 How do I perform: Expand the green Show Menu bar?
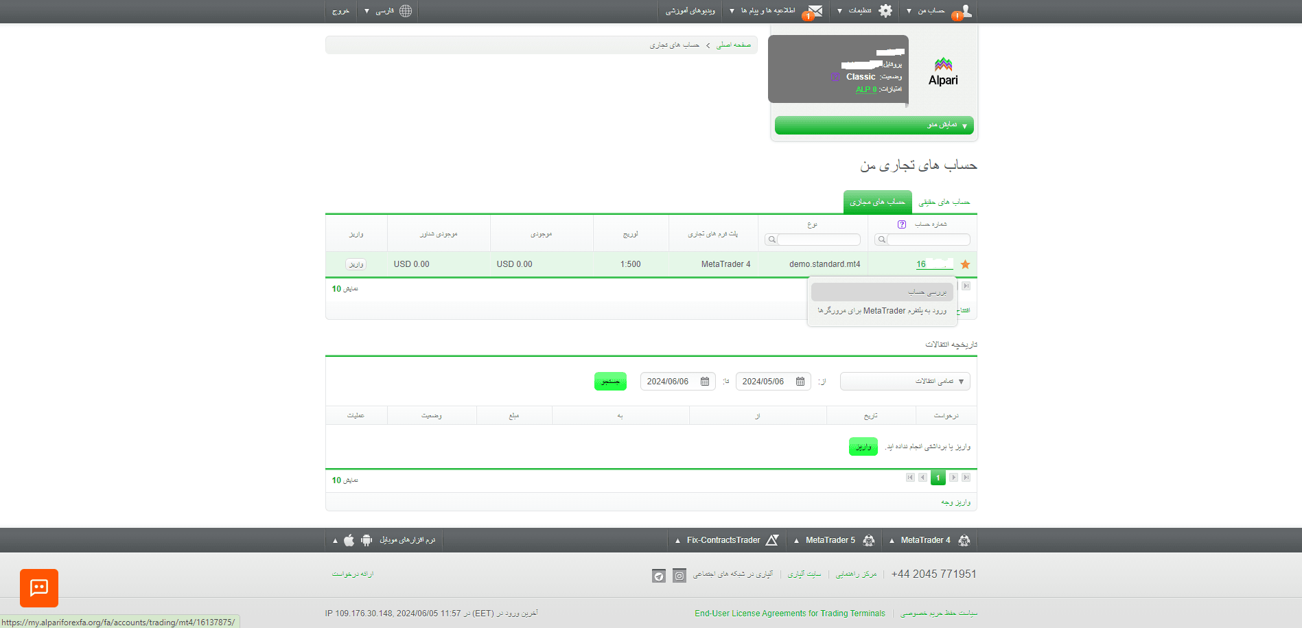coord(874,125)
